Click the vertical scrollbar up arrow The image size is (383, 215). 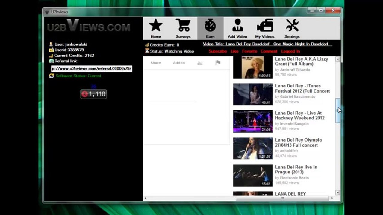pos(338,59)
